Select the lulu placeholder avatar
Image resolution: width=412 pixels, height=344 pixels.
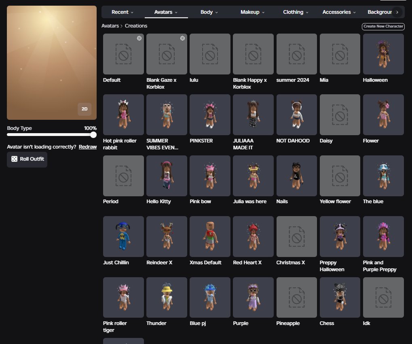[x=210, y=54]
